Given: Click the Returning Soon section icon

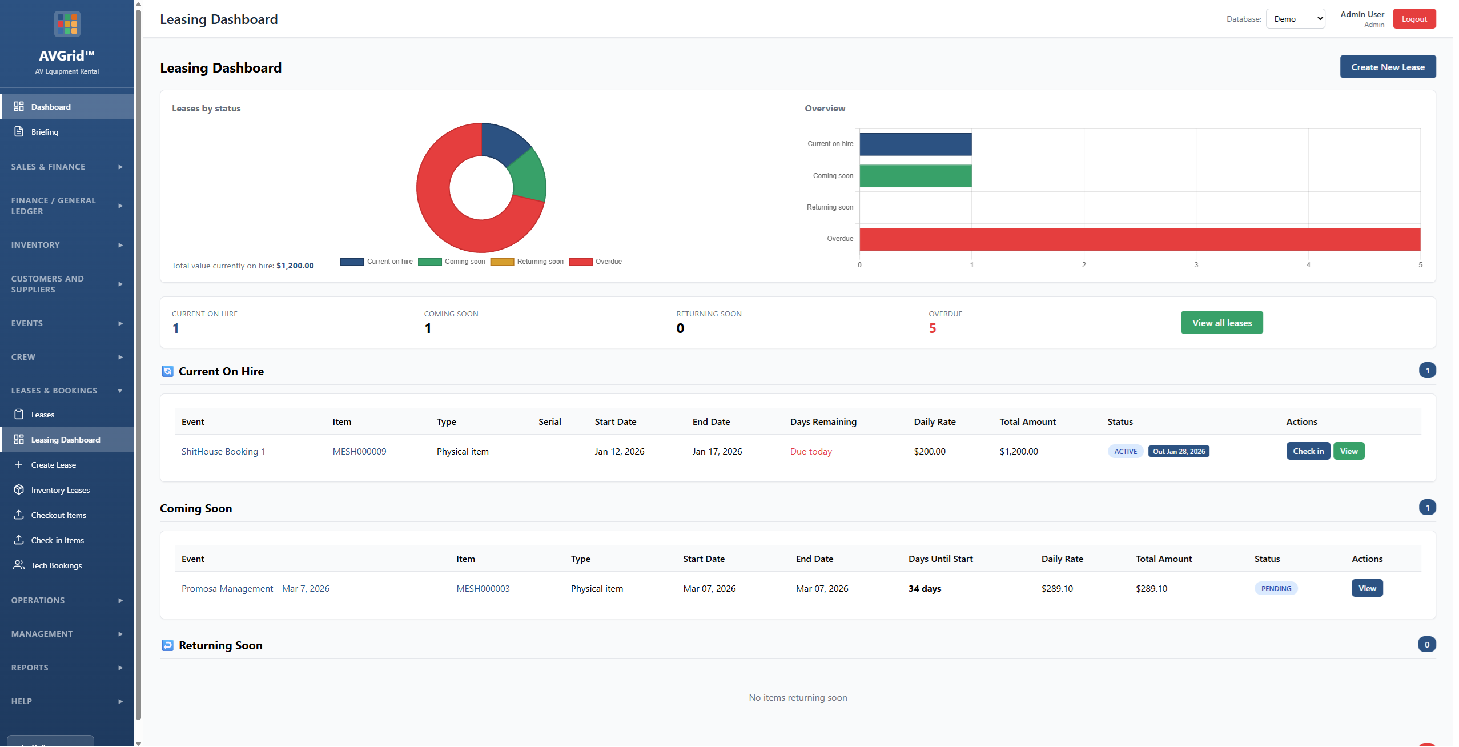Looking at the screenshot, I should click(167, 645).
